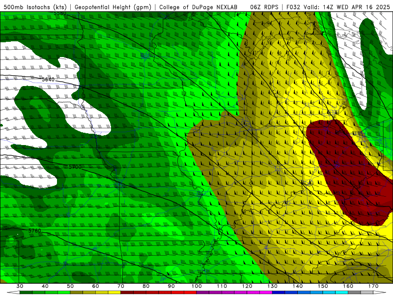Viewport: 393px width, 295px height.
Task: Click the dark blue 130-135 kt legend swatch
Action: click(279, 293)
